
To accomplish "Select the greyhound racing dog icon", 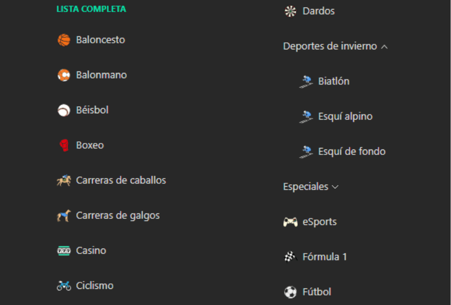I will click(x=64, y=216).
